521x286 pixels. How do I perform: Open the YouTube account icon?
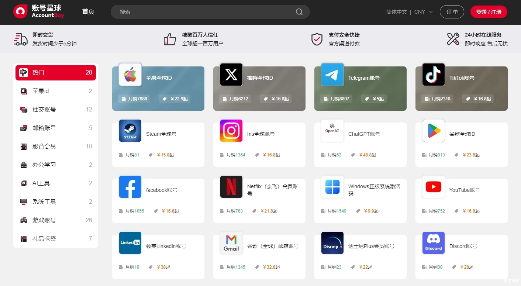[x=434, y=187]
